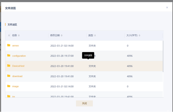Click the annex folder icon
The height and width of the screenshot is (112, 173).
[9, 45]
